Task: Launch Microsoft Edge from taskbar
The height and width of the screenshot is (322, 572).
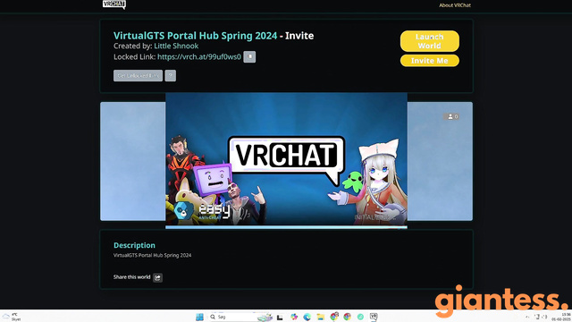Action: [x=307, y=317]
